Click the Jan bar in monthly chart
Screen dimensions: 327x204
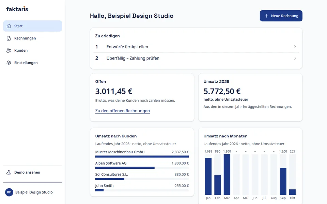[x=208, y=176]
